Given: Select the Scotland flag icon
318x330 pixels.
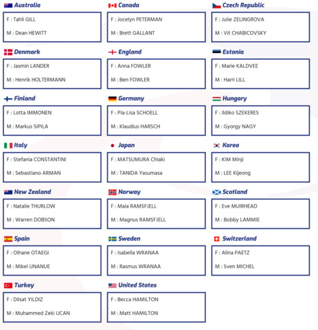Looking at the screenshot, I should tap(216, 192).
